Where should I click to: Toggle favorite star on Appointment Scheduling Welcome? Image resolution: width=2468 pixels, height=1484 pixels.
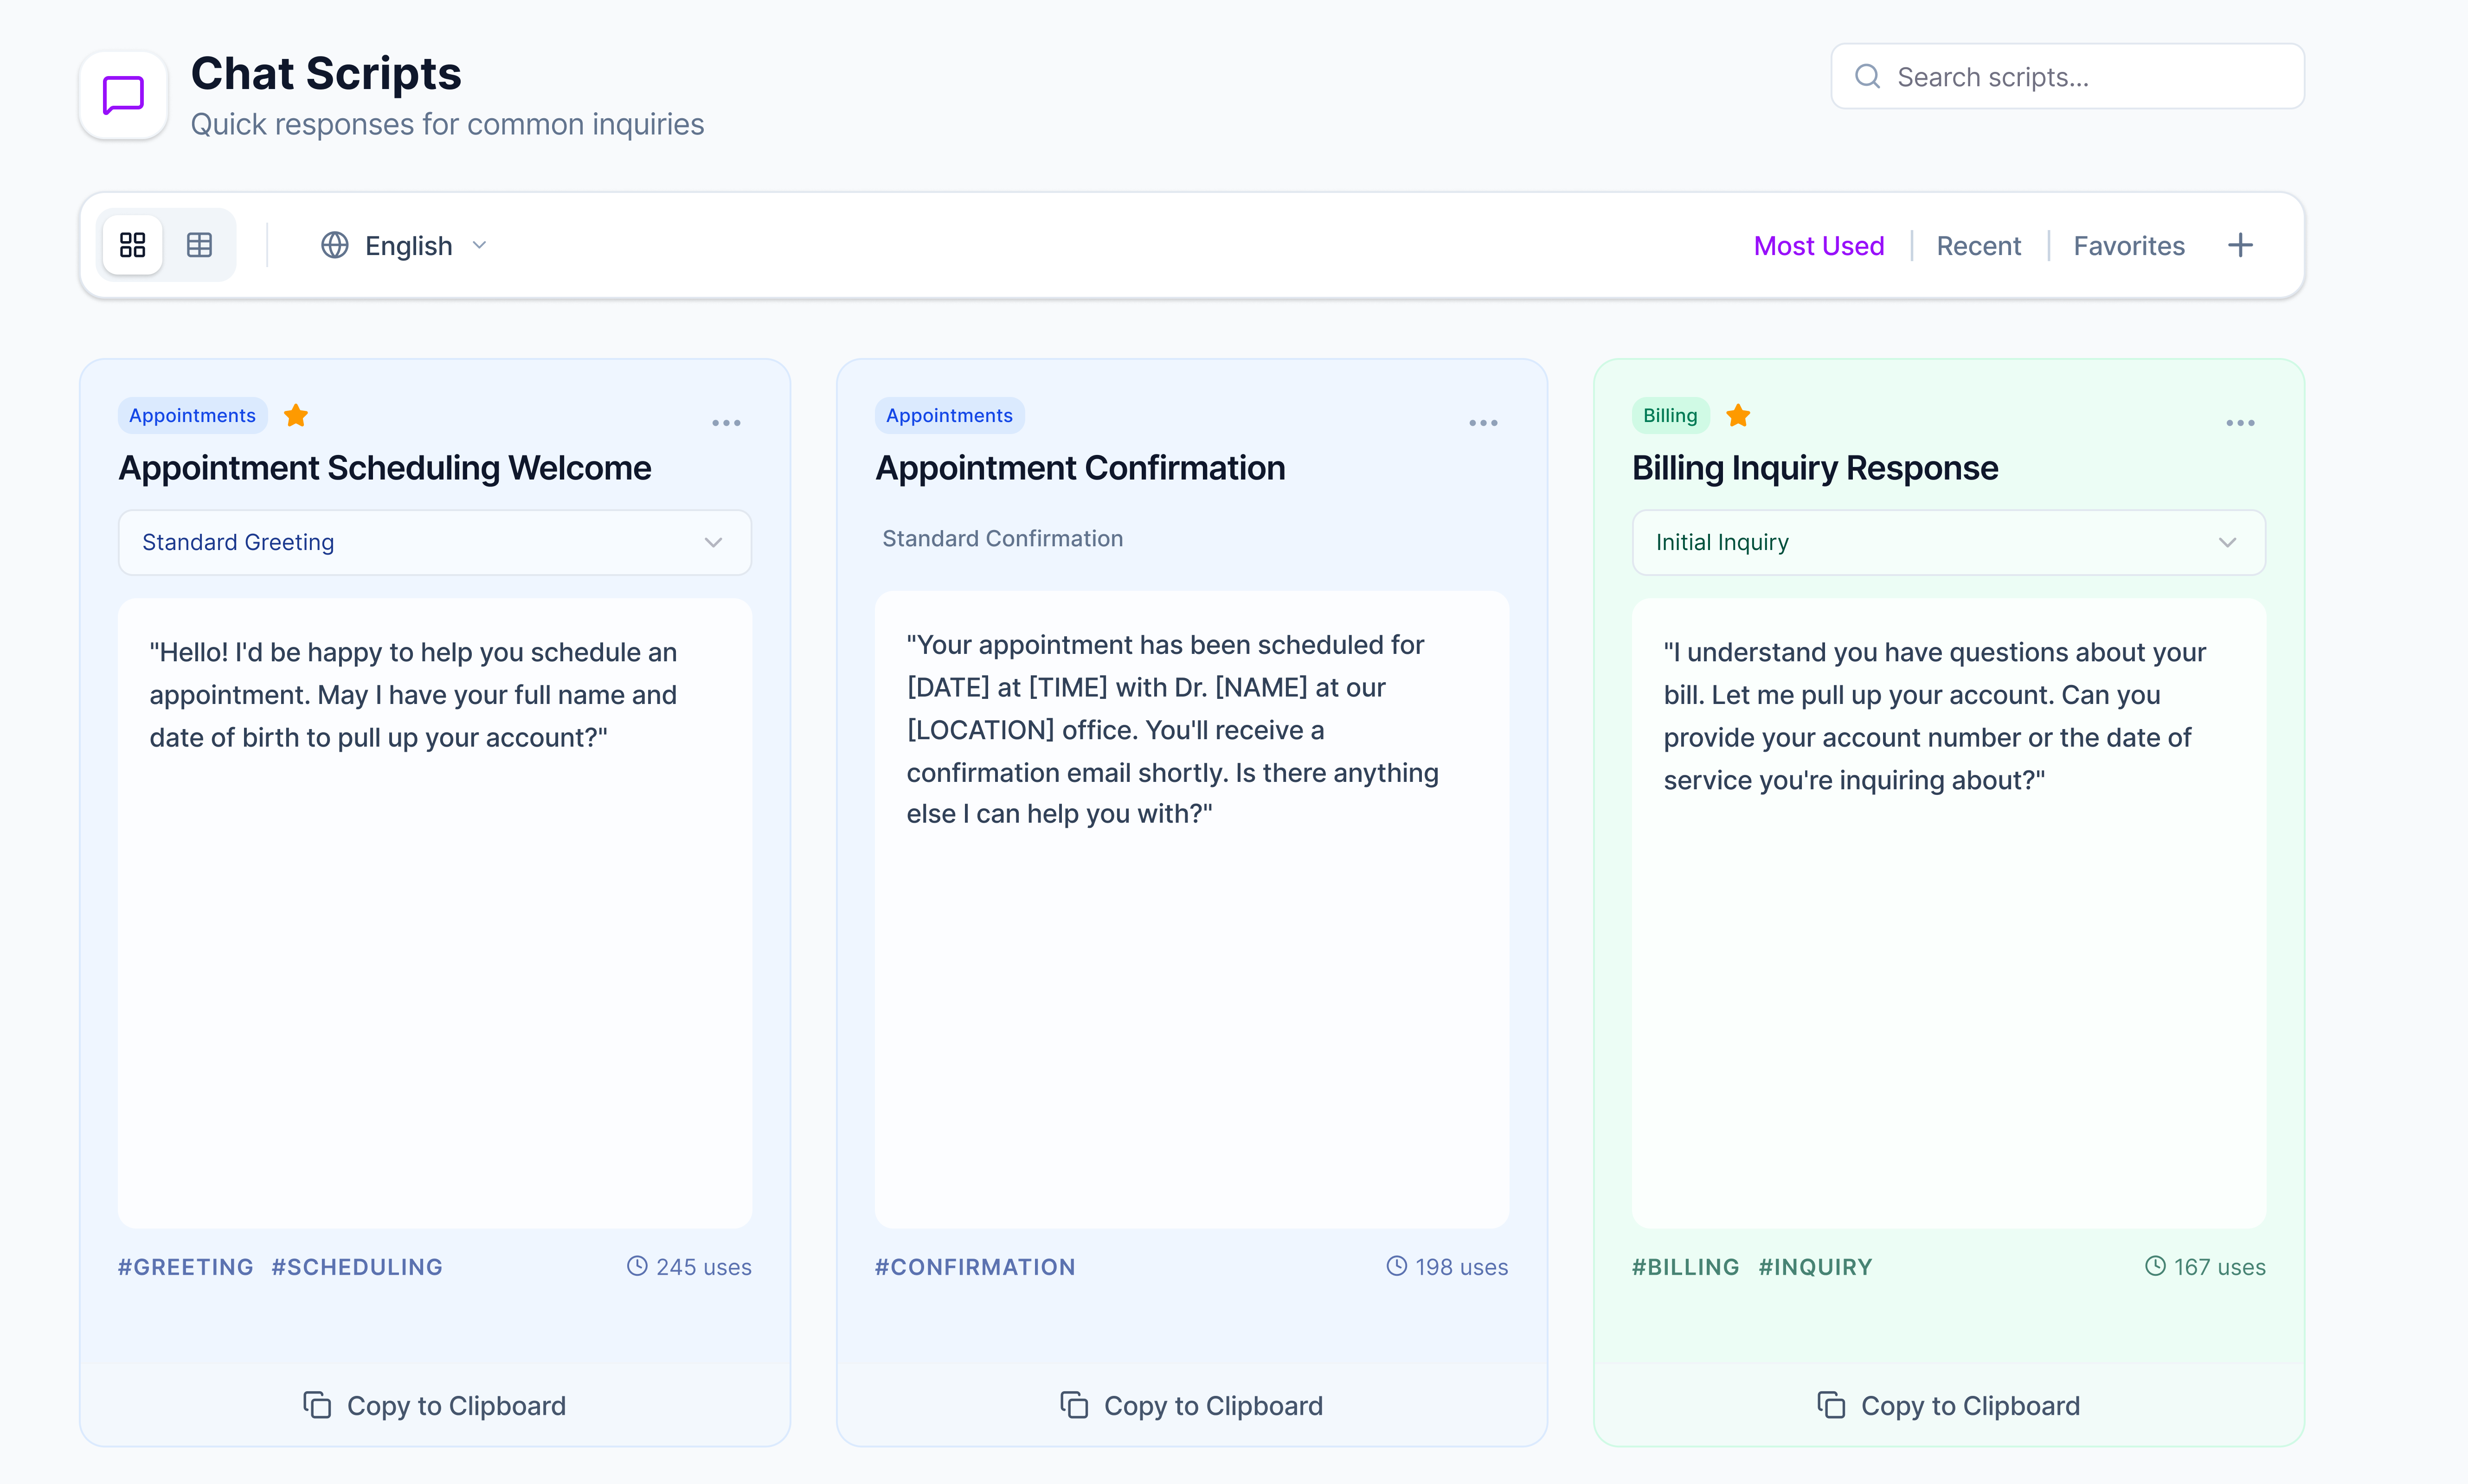coord(296,416)
